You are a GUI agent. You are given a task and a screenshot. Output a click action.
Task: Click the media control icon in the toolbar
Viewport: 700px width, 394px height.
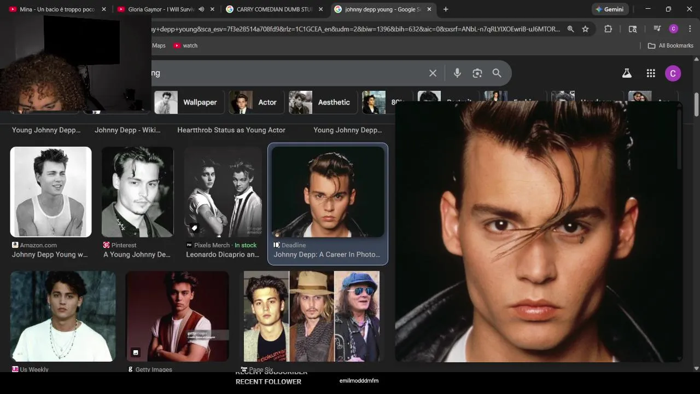coord(657,29)
